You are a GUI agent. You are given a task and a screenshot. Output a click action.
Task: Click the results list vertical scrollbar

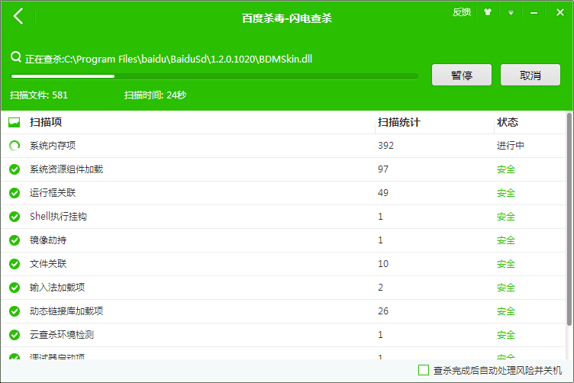click(569, 220)
